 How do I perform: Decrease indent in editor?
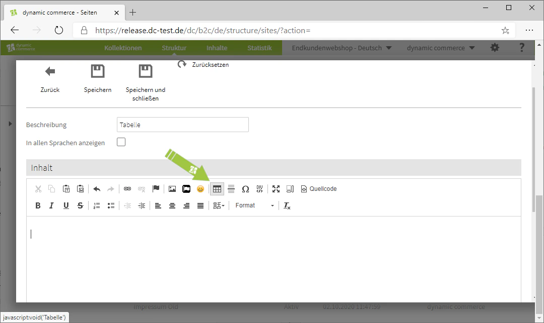(127, 206)
